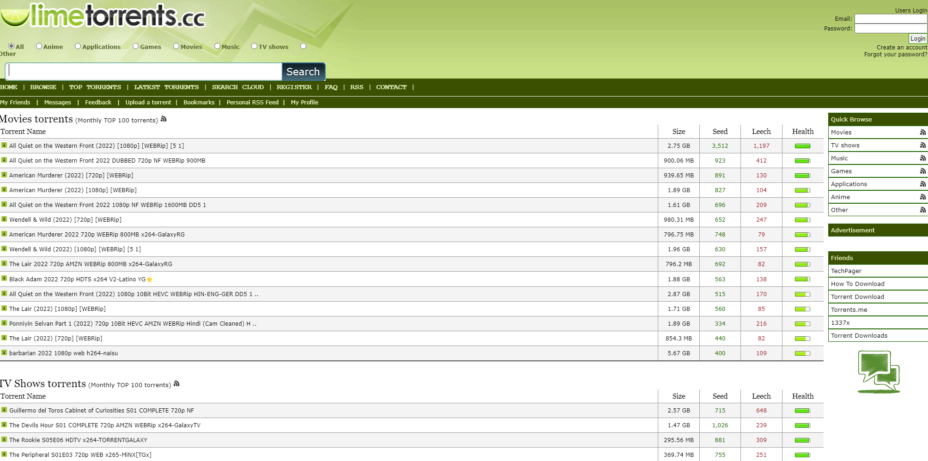928x461 pixels.
Task: Select the Applications radio button
Action: coord(78,46)
